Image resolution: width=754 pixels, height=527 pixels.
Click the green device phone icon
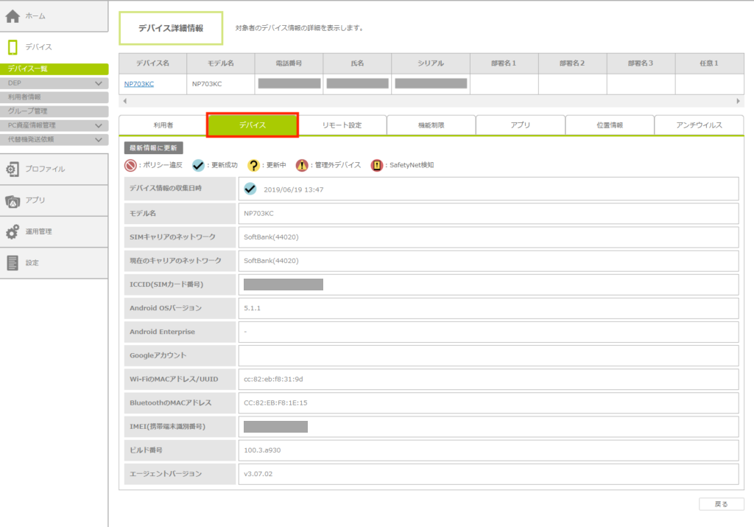click(13, 47)
